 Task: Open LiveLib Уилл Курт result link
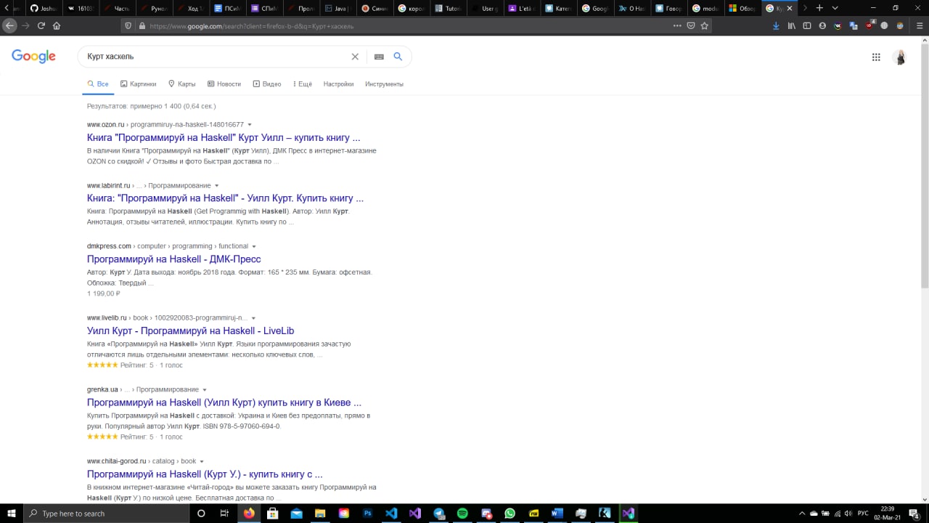(x=190, y=331)
